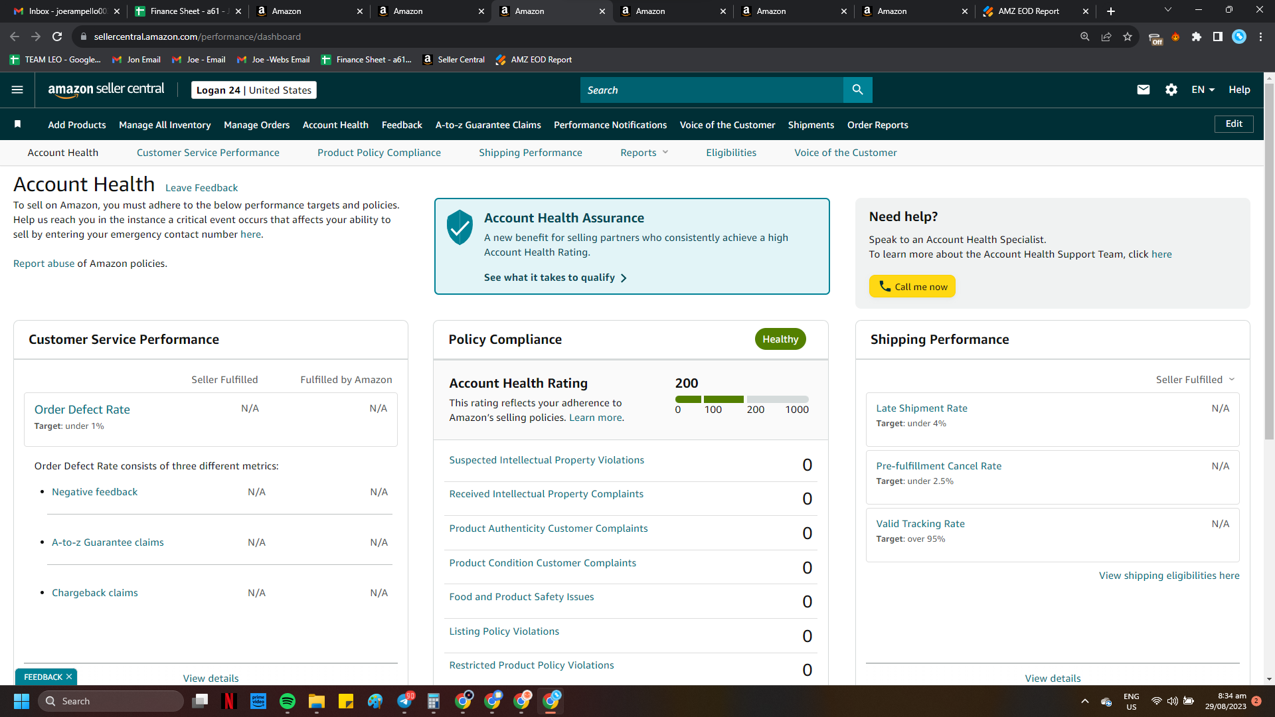This screenshot has height=717, width=1275.
Task: Click the Seller Central search field
Action: pos(711,90)
